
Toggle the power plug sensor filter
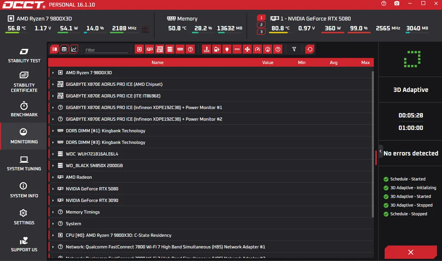[227, 49]
